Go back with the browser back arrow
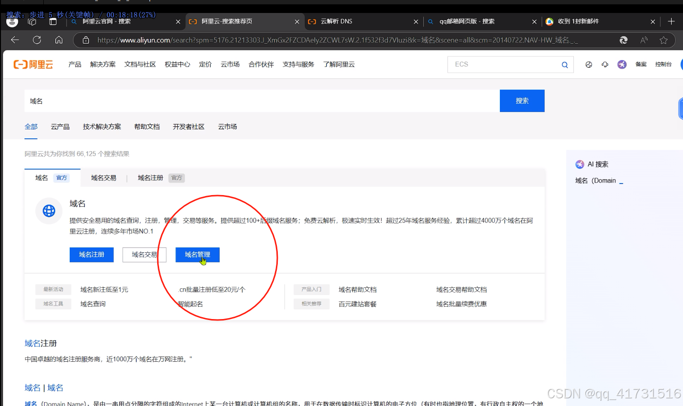The width and height of the screenshot is (683, 406). (15, 40)
